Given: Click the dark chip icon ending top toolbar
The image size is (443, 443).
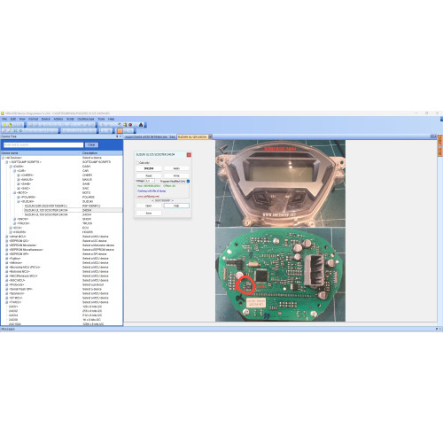Looking at the screenshot, I should pos(141,125).
